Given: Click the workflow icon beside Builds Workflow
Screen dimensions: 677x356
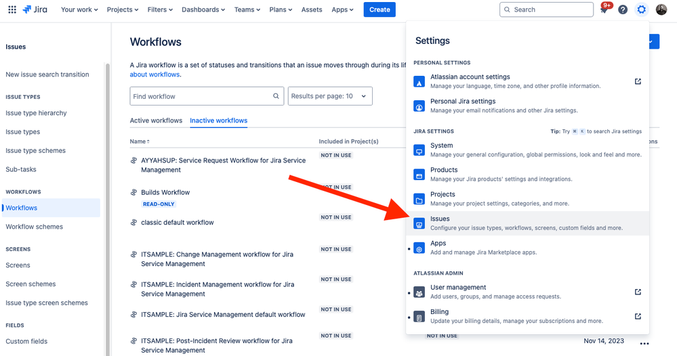Looking at the screenshot, I should 134,192.
